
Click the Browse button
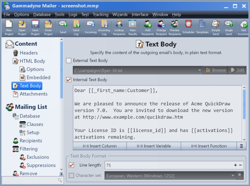(x=215, y=70)
